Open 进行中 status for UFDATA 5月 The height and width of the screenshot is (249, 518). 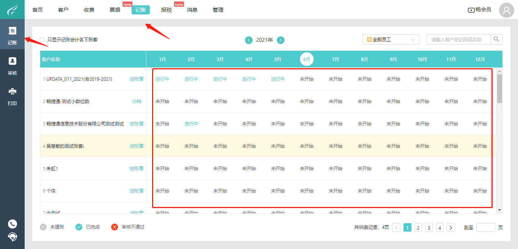278,79
